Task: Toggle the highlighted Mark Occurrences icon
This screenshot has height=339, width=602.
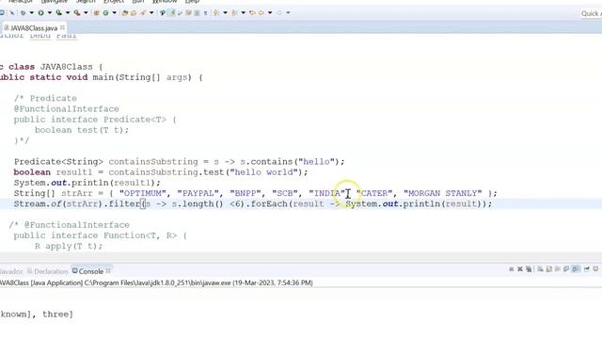Action: click(171, 12)
